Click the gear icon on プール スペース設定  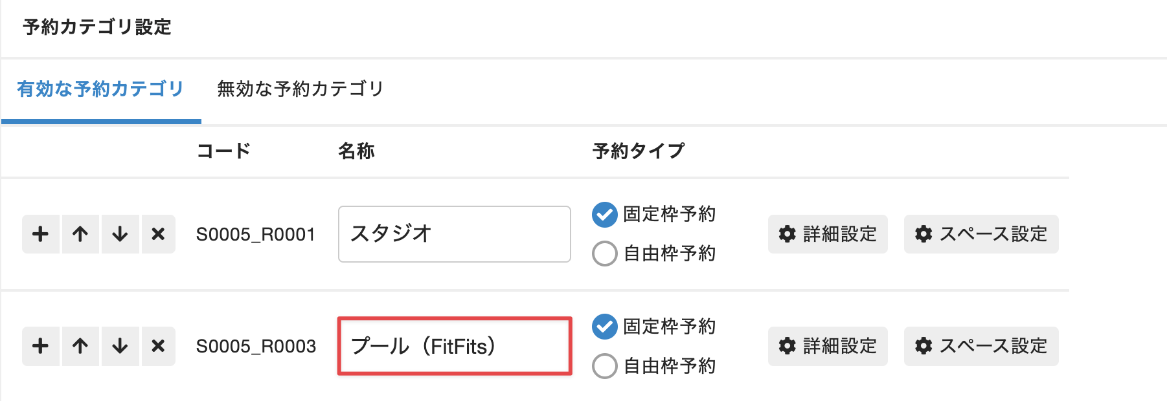924,346
